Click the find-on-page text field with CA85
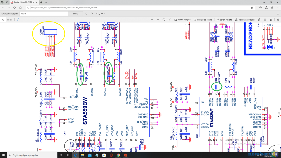Screen dimensions: 281x158 click(x=44, y=13)
